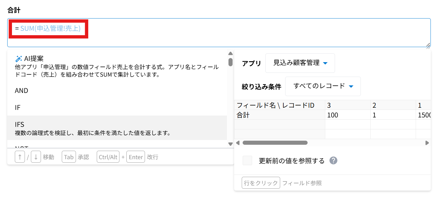The width and height of the screenshot is (439, 200).
Task: Select the IFS function suggestion
Action: pyautogui.click(x=117, y=128)
